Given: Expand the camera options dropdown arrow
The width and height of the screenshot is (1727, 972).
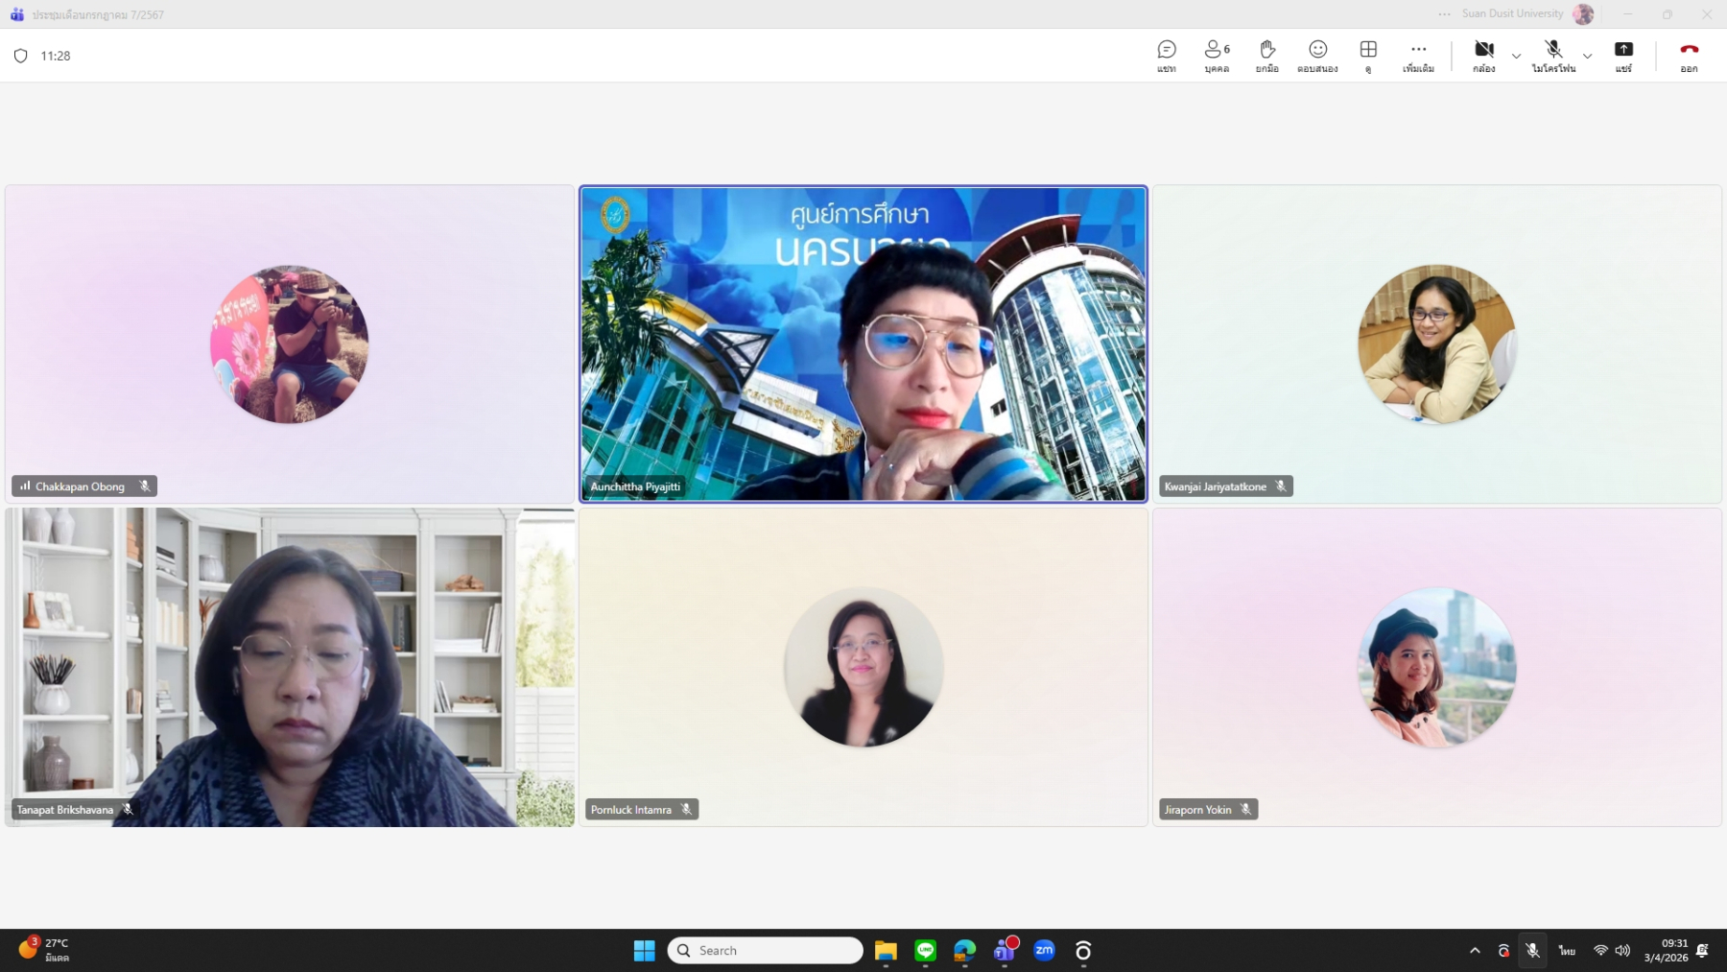Looking at the screenshot, I should [1516, 56].
